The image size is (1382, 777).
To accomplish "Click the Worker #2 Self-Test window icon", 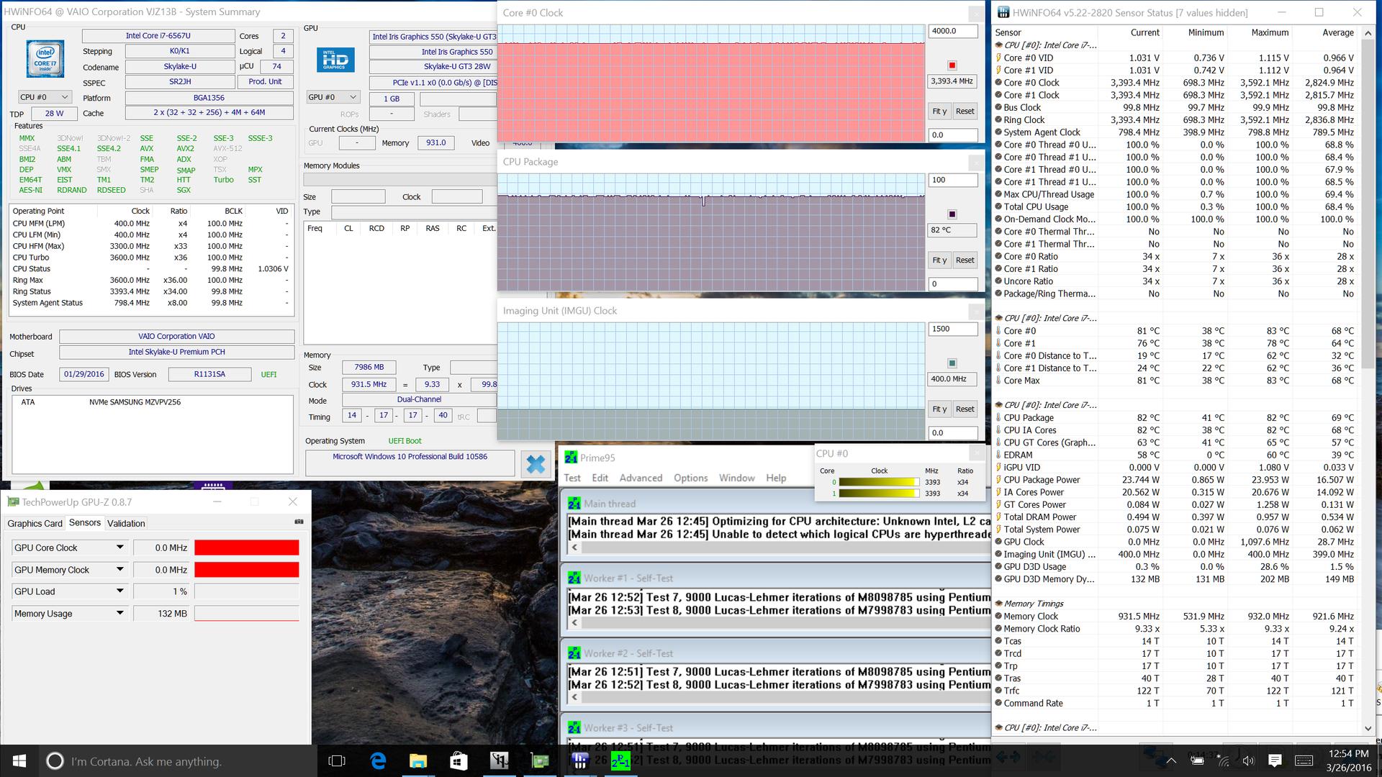I will [574, 653].
